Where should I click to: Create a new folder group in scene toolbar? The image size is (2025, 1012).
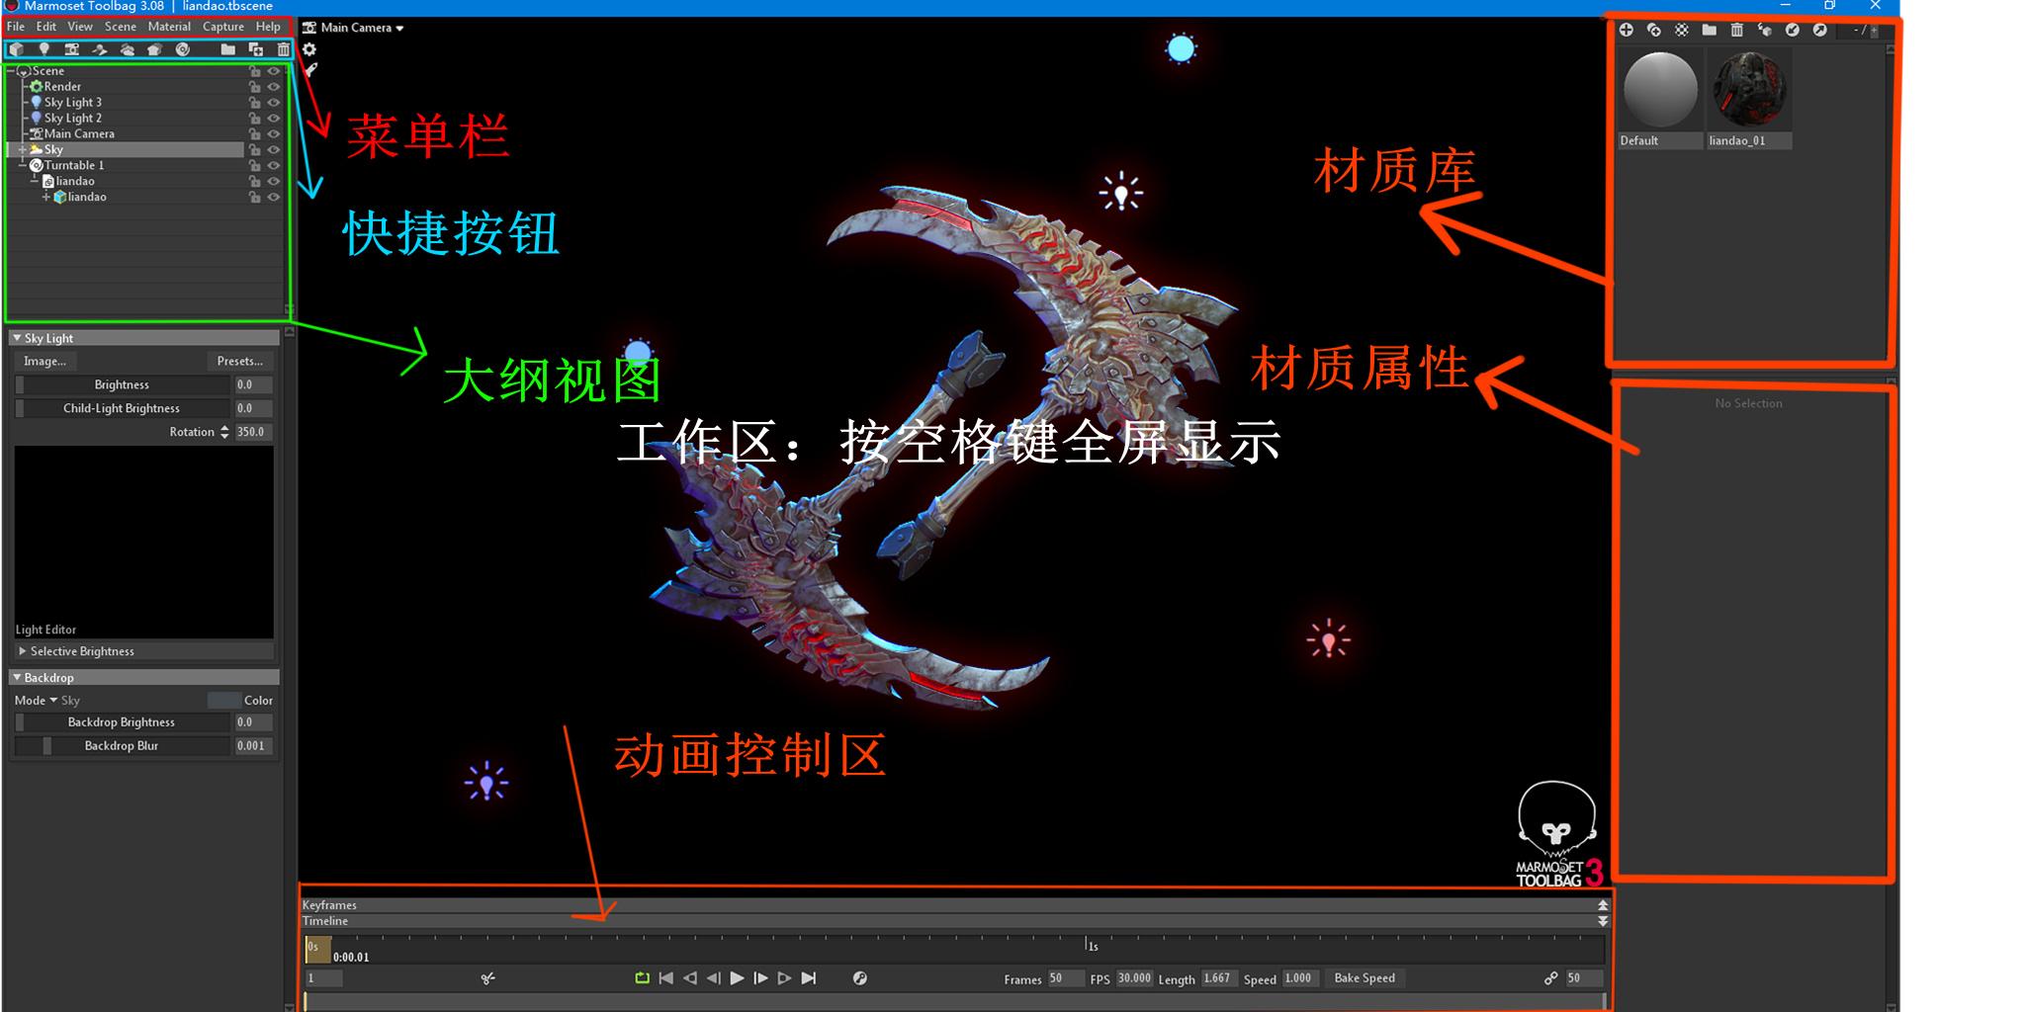point(228,49)
